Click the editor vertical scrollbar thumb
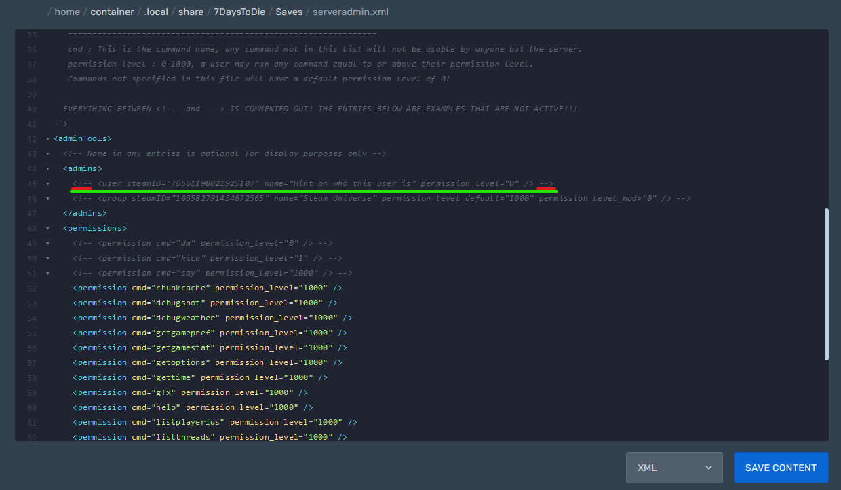 pyautogui.click(x=826, y=284)
